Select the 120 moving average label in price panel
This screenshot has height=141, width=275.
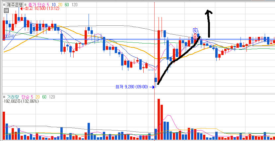75,5
